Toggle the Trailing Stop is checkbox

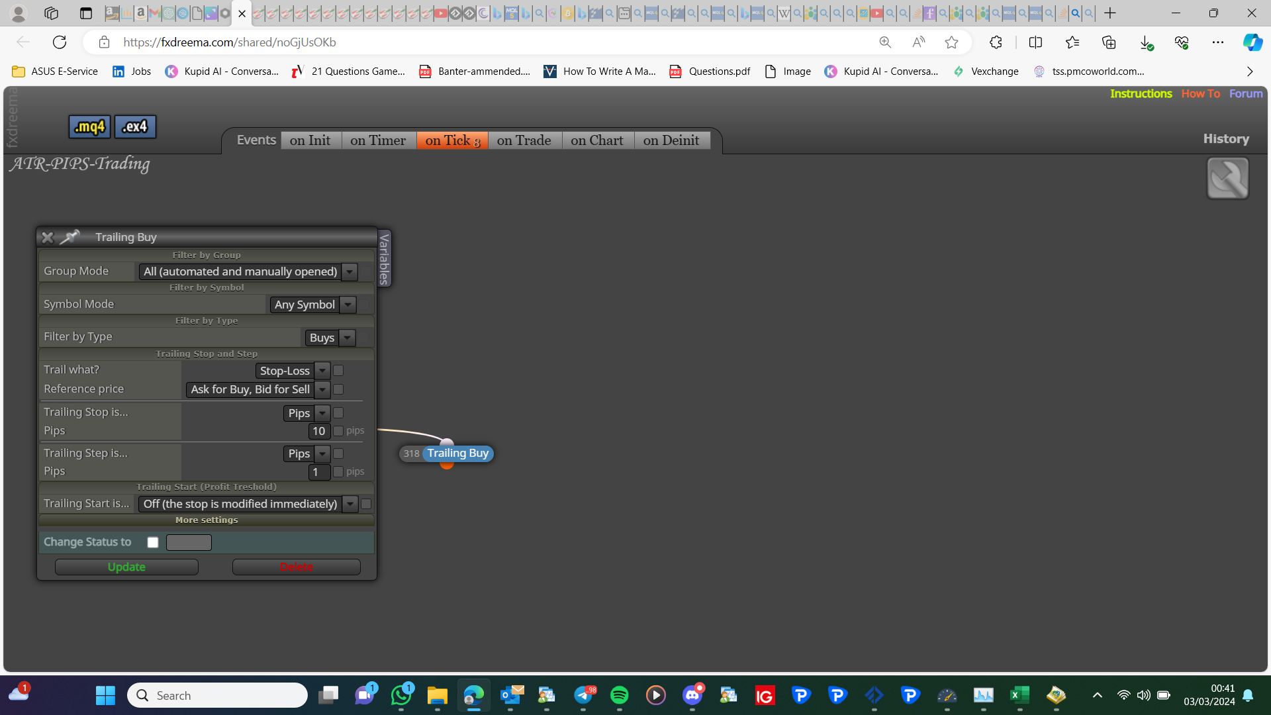338,413
